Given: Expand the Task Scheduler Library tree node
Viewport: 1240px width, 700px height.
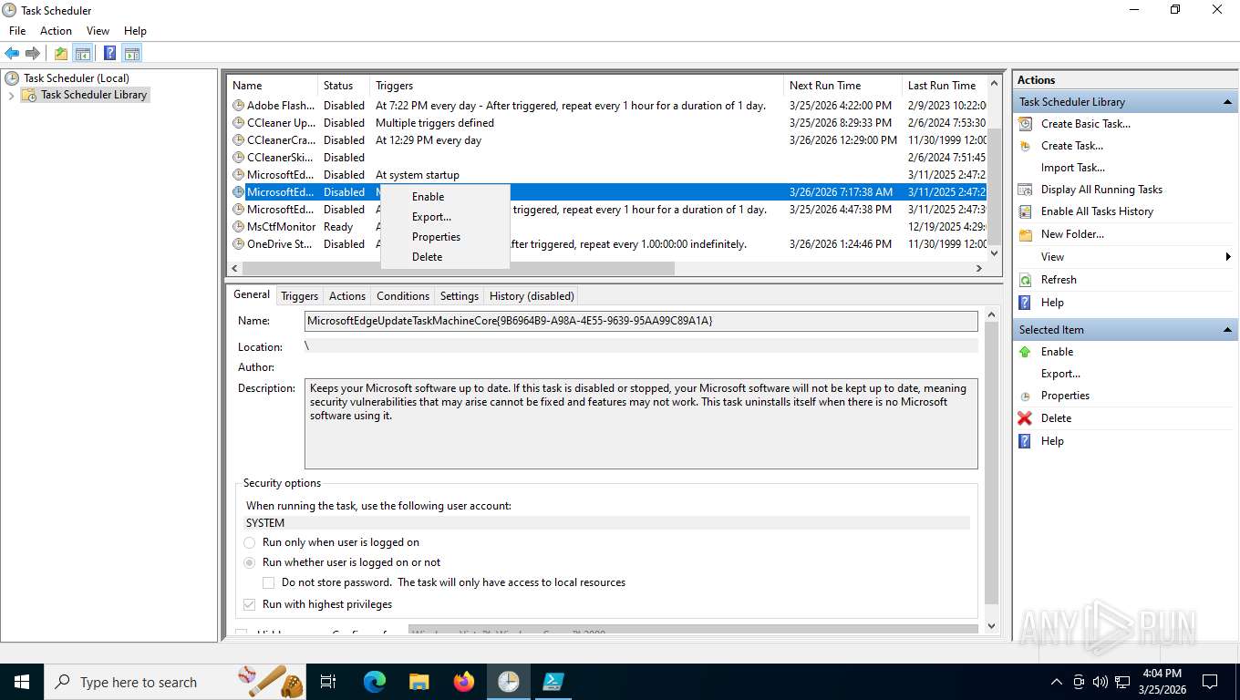Looking at the screenshot, I should click(11, 95).
